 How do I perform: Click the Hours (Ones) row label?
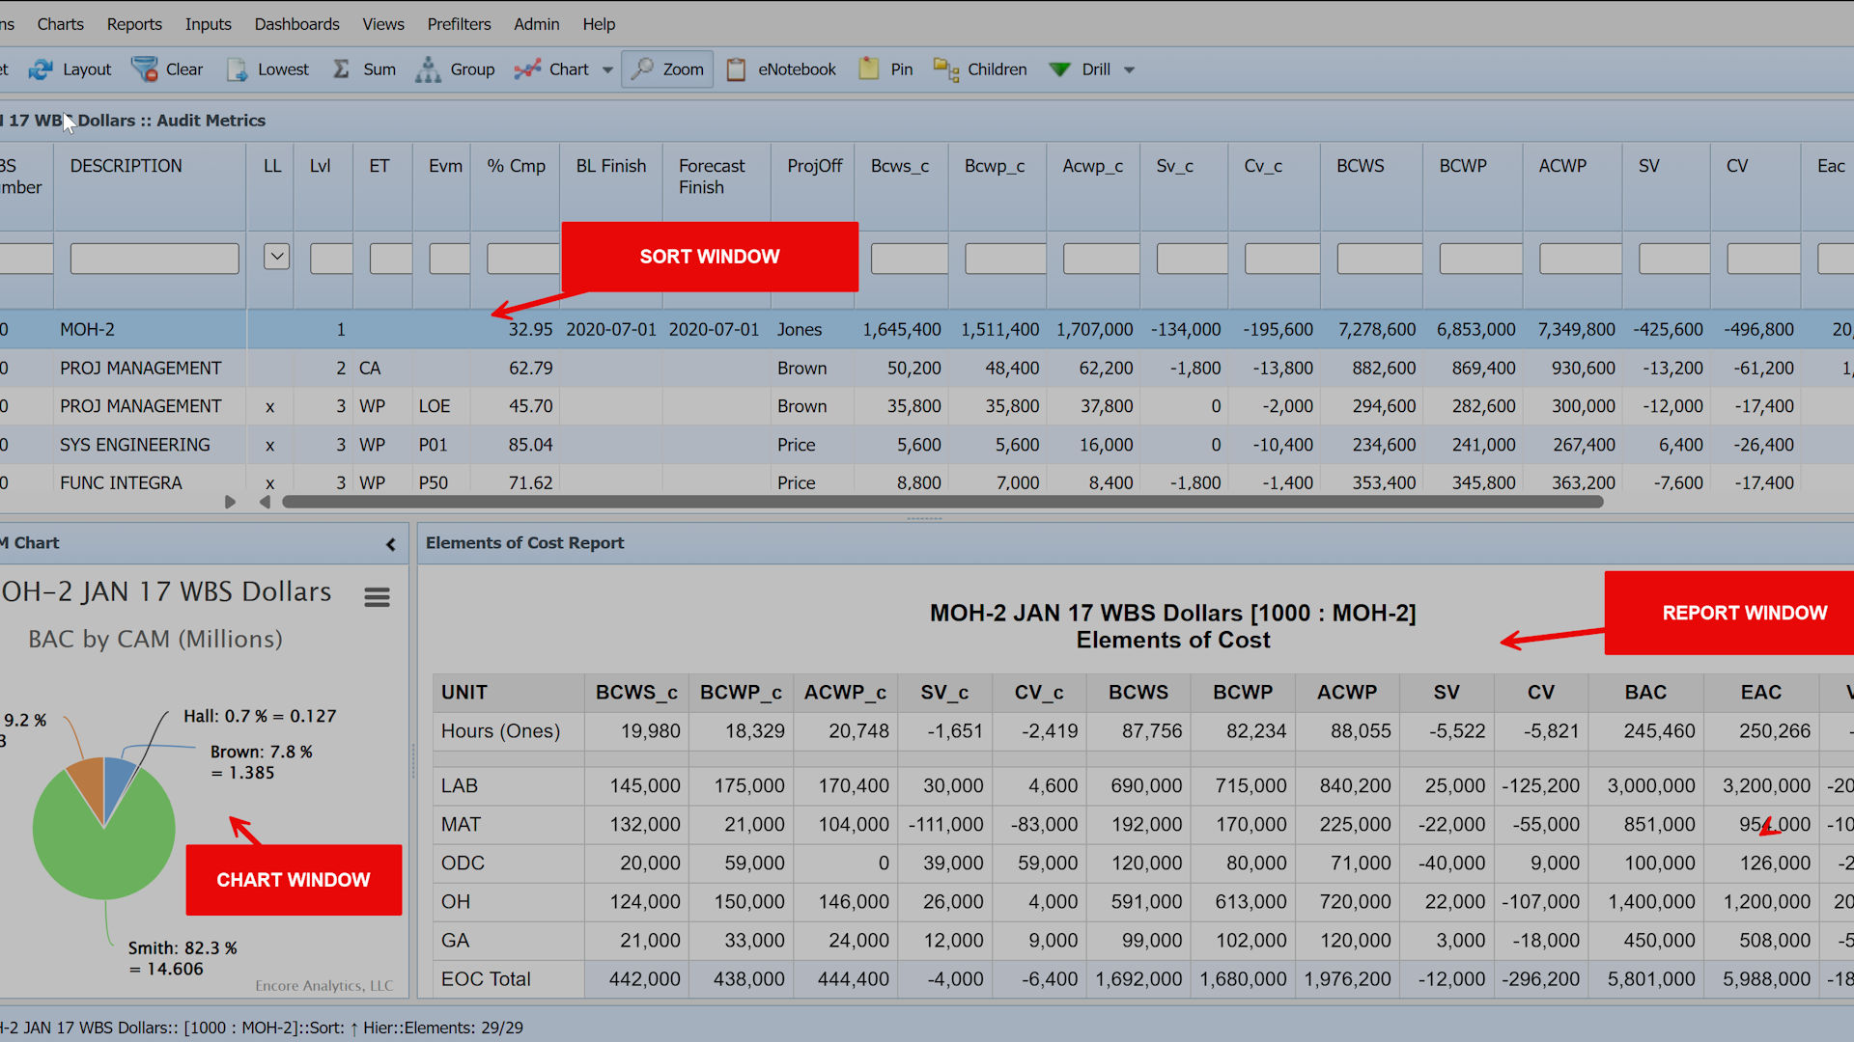click(500, 731)
